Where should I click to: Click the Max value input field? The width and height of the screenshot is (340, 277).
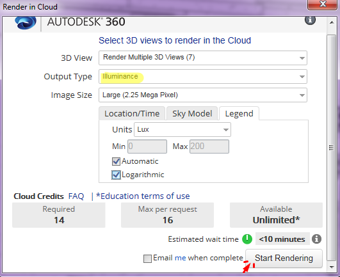(x=209, y=146)
